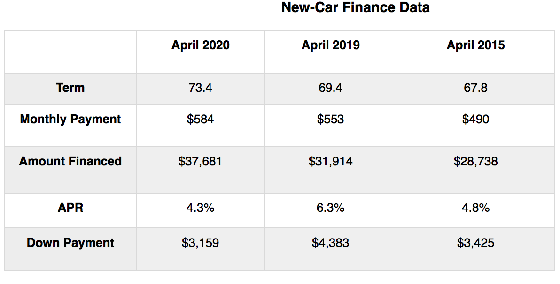
Task: Select the $553 monthly payment cell
Action: click(330, 120)
